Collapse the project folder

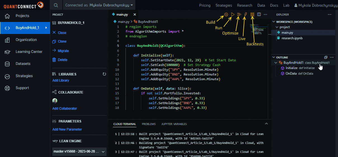277,27
